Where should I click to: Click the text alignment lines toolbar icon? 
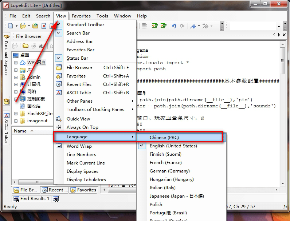pyautogui.click(x=144, y=26)
